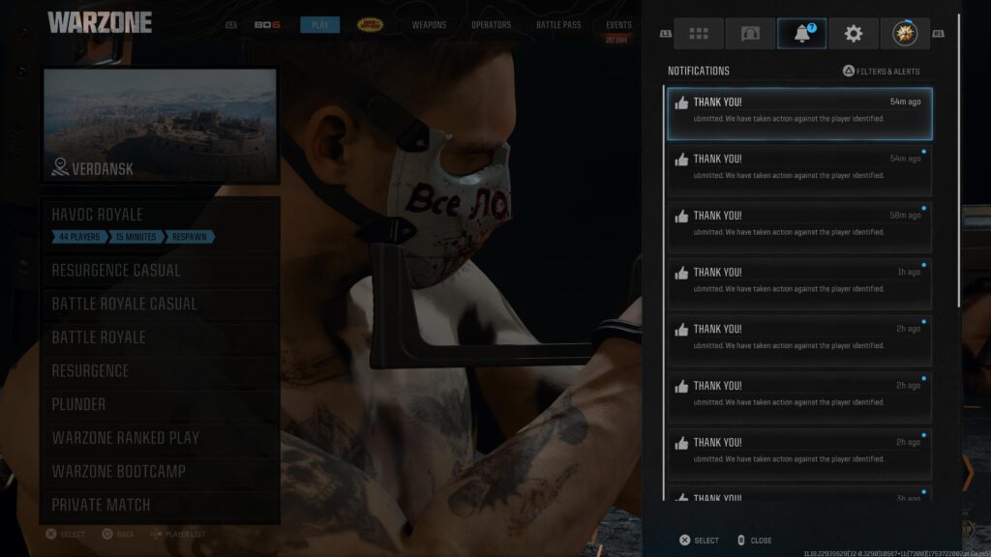The image size is (991, 557).
Task: Click the Close button icon in footer
Action: coord(740,540)
